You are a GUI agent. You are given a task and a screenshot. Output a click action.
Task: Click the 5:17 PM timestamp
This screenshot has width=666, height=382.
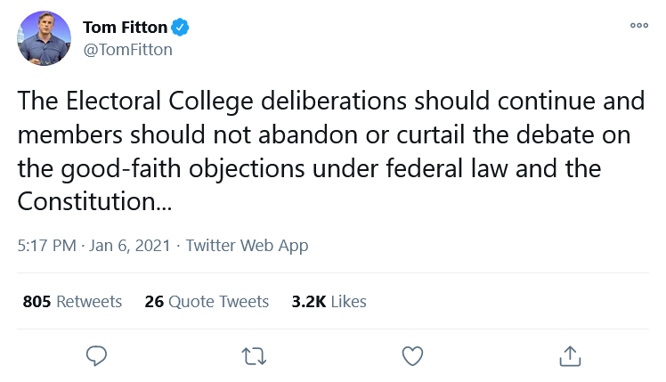click(46, 246)
